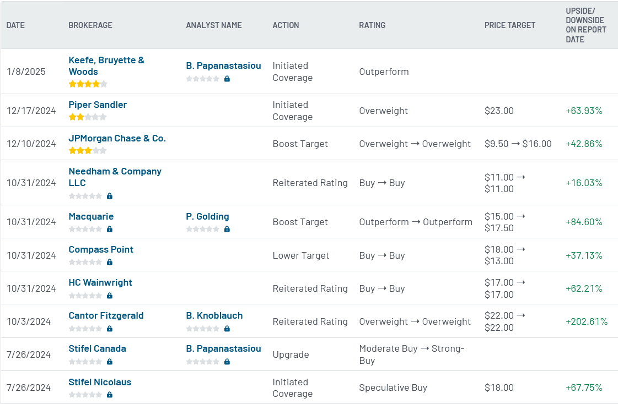Viewport: 618px width, 404px height.
Task: Click the grey stars under Cantor Fitzgerald
Action: pos(85,329)
